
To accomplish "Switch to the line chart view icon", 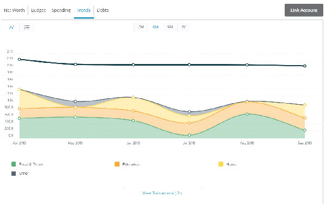I will [x=11, y=27].
